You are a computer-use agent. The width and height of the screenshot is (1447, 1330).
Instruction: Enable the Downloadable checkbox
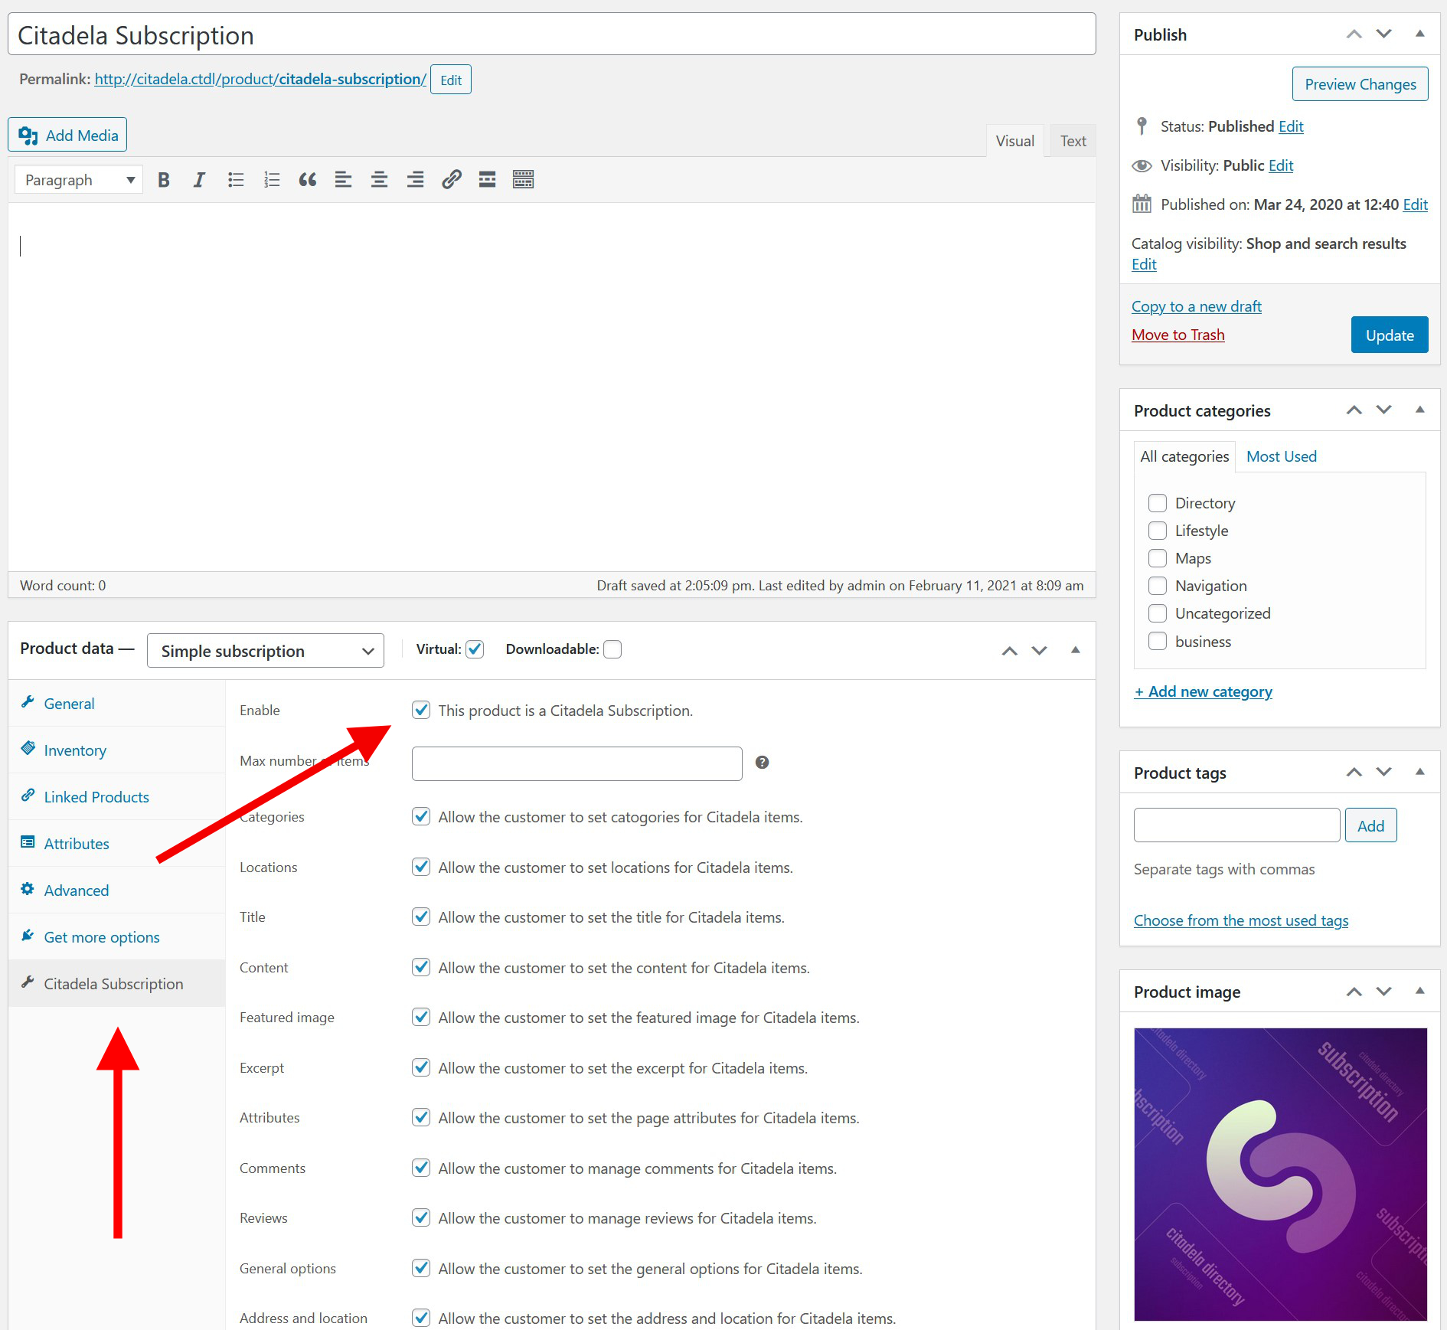612,649
